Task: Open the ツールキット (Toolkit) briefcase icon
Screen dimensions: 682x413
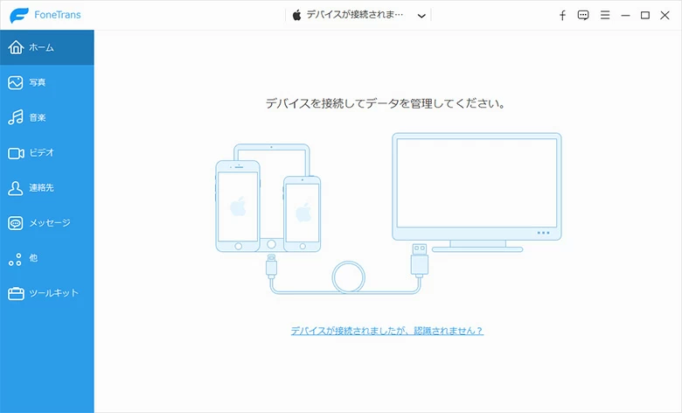Action: pos(16,293)
